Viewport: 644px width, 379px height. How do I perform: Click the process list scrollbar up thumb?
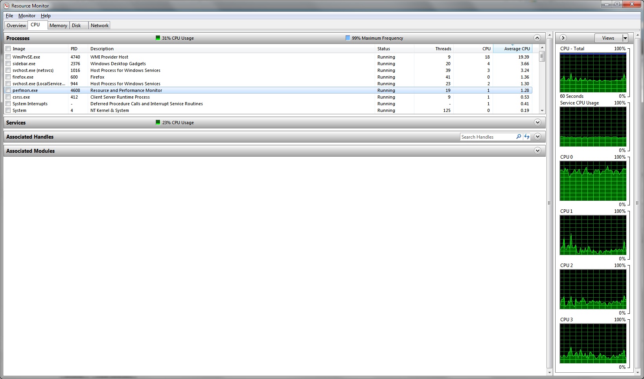[x=542, y=56]
